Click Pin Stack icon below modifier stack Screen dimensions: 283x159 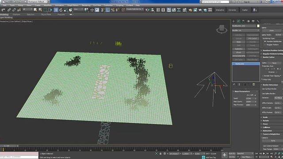[x=234, y=84]
